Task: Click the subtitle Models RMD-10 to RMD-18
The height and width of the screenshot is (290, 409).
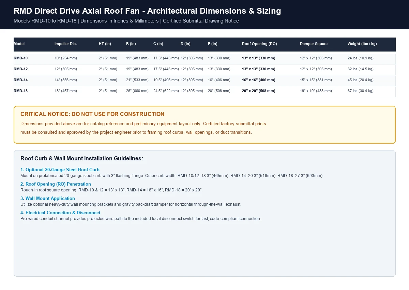Action: click(x=126, y=21)
